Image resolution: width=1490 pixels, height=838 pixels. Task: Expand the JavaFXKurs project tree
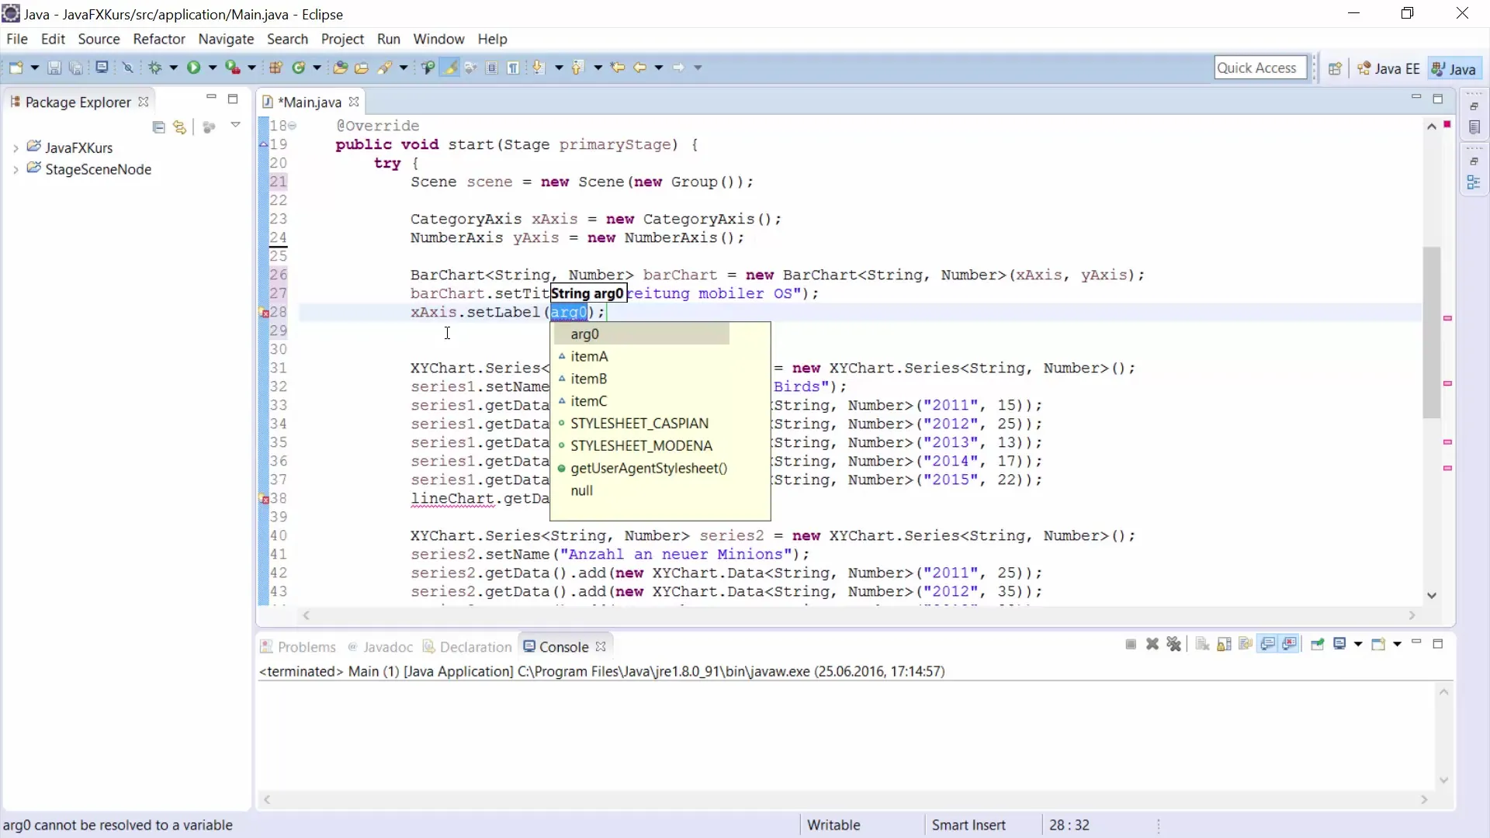pyautogui.click(x=16, y=148)
